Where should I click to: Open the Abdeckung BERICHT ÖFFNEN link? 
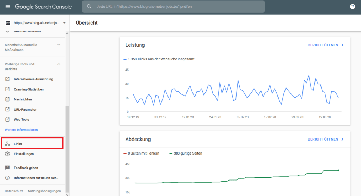click(x=323, y=139)
